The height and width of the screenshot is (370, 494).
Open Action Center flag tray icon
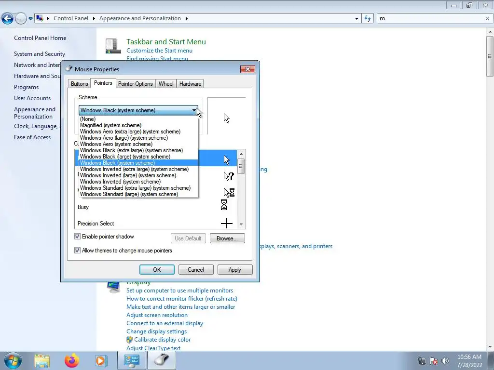(434, 361)
